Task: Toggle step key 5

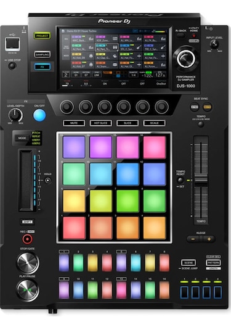Action: tap(121, 263)
